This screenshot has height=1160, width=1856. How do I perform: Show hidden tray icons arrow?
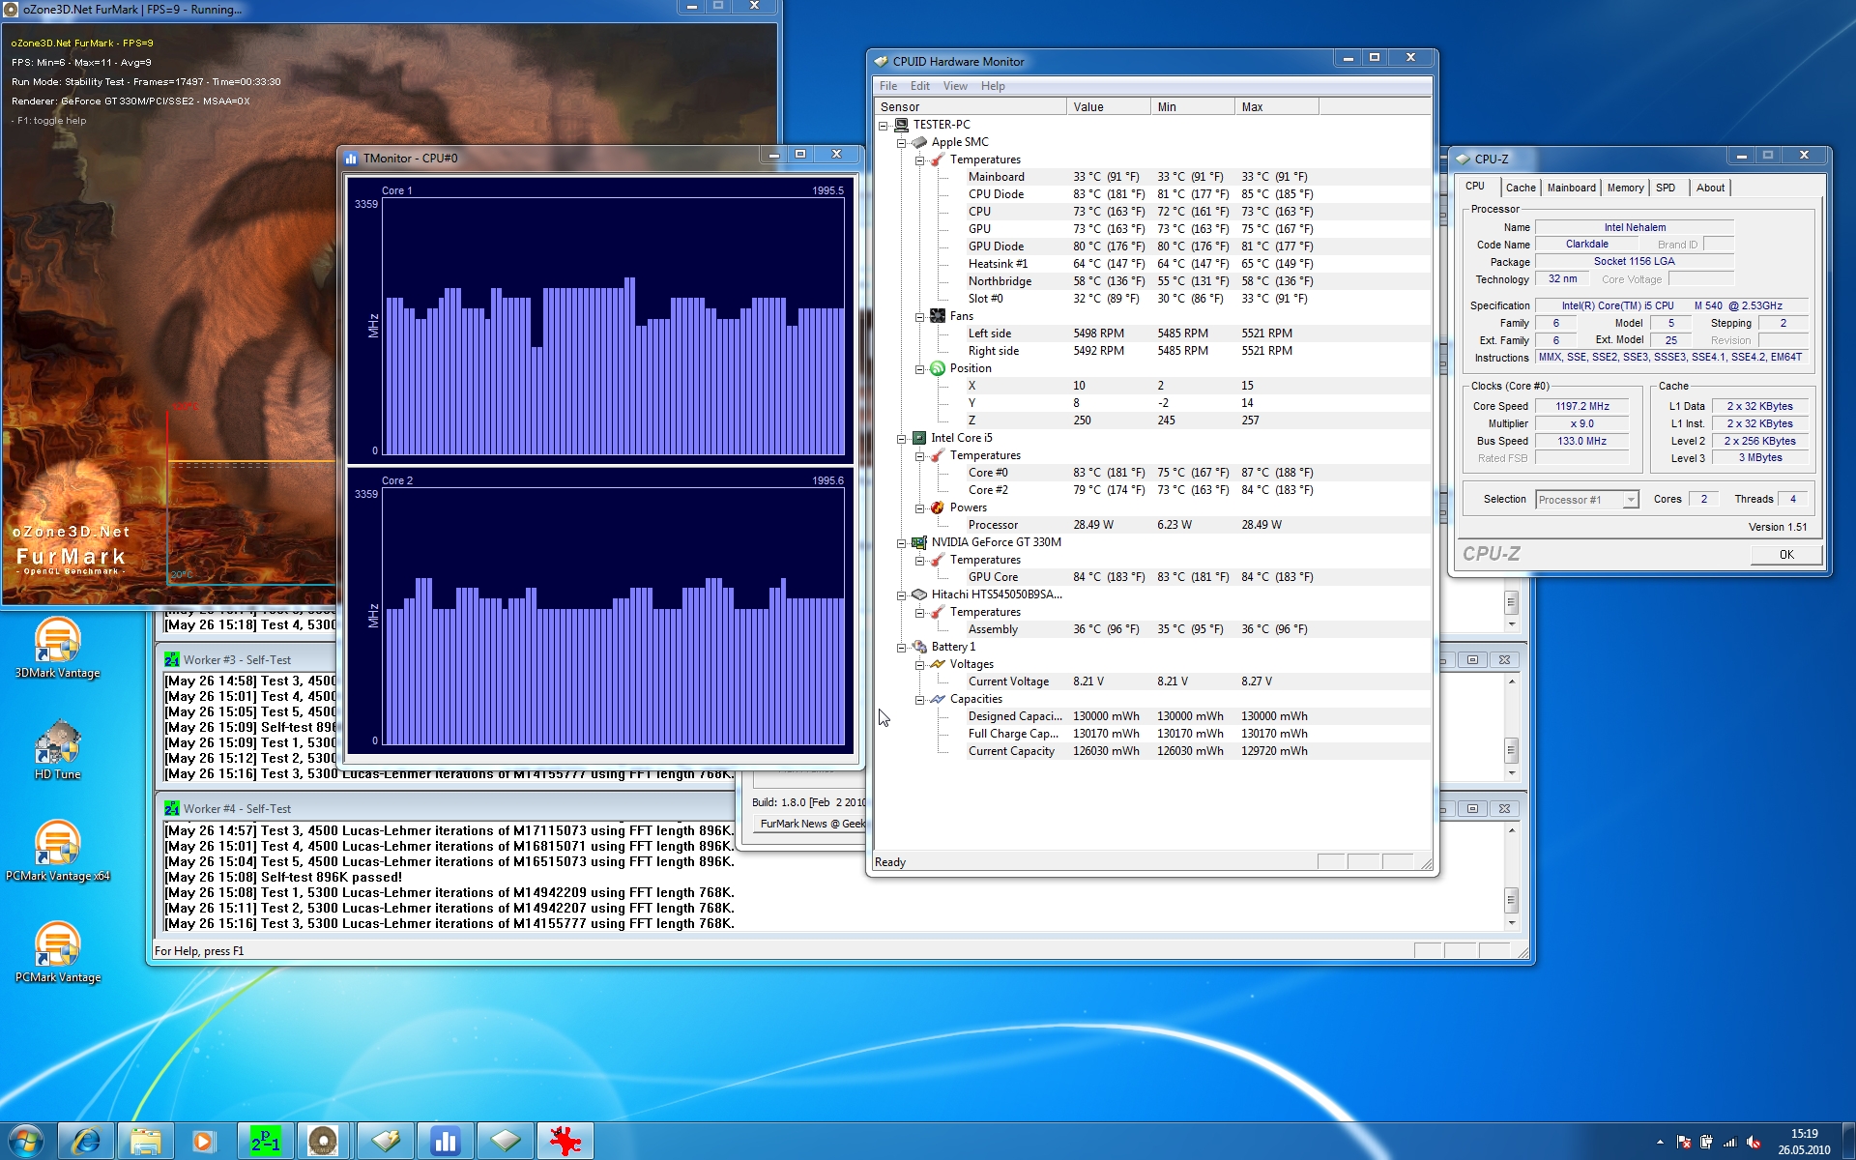tap(1660, 1142)
